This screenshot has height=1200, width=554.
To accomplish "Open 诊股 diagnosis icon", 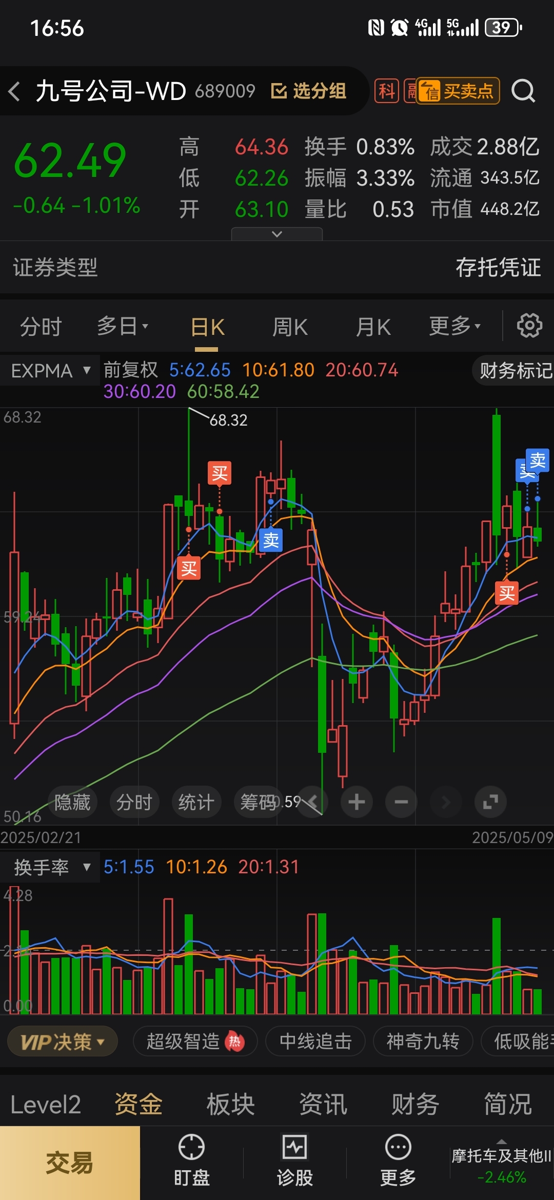I will (x=295, y=1162).
